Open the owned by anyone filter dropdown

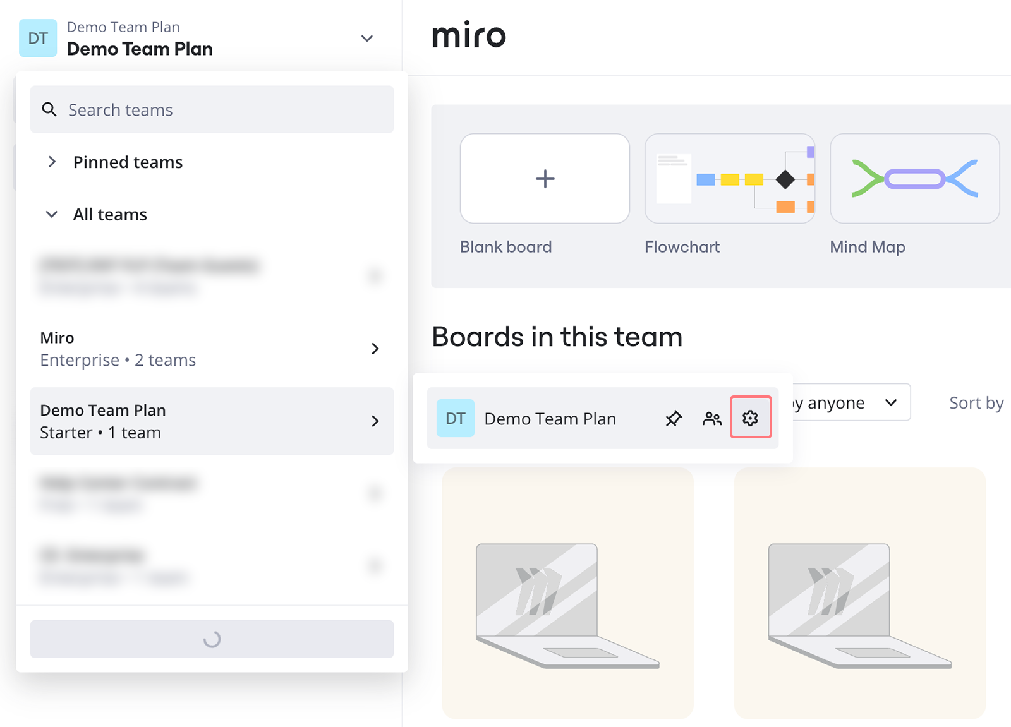pos(850,402)
